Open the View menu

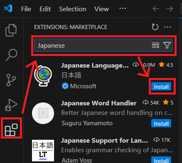tap(101, 9)
